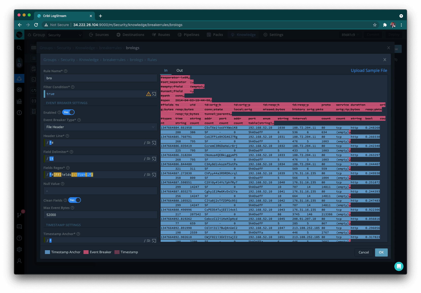Select the In tab
The image size is (421, 293).
pos(166,70)
